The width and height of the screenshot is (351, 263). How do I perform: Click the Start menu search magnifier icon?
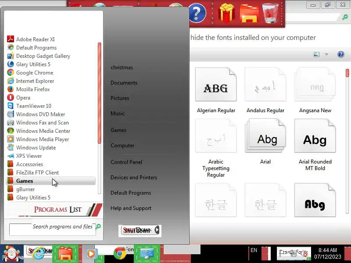click(98, 227)
